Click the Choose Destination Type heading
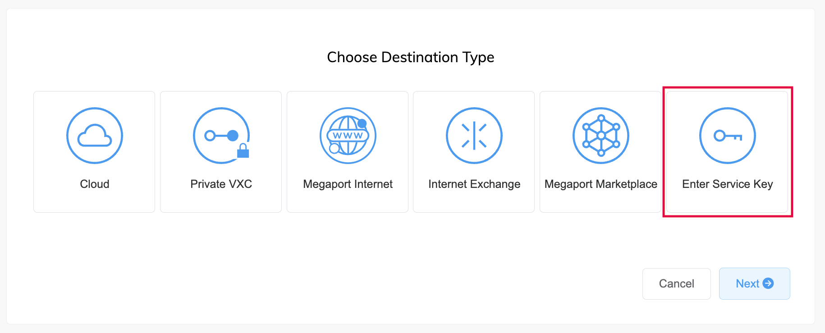This screenshot has width=825, height=333. [411, 57]
